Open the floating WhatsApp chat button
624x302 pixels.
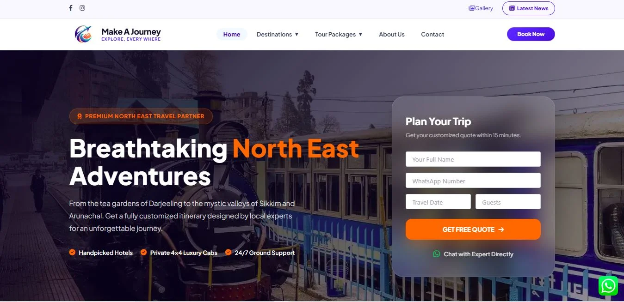[608, 286]
